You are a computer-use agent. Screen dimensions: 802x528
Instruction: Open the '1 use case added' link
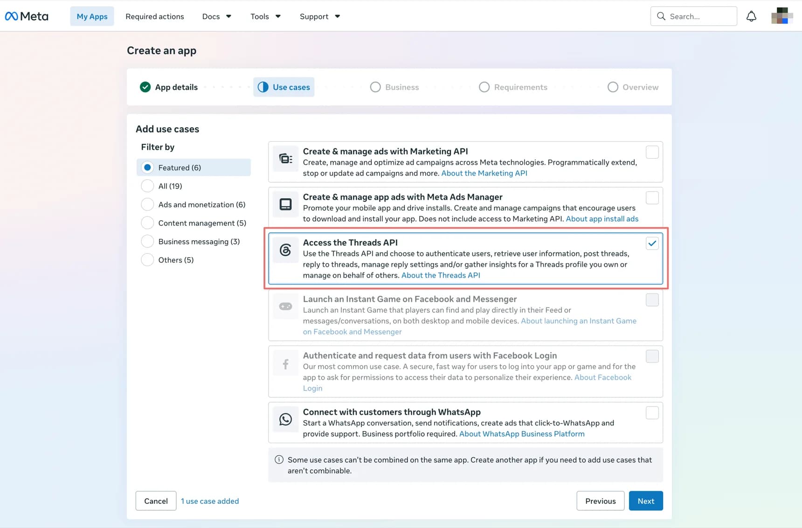pos(210,501)
